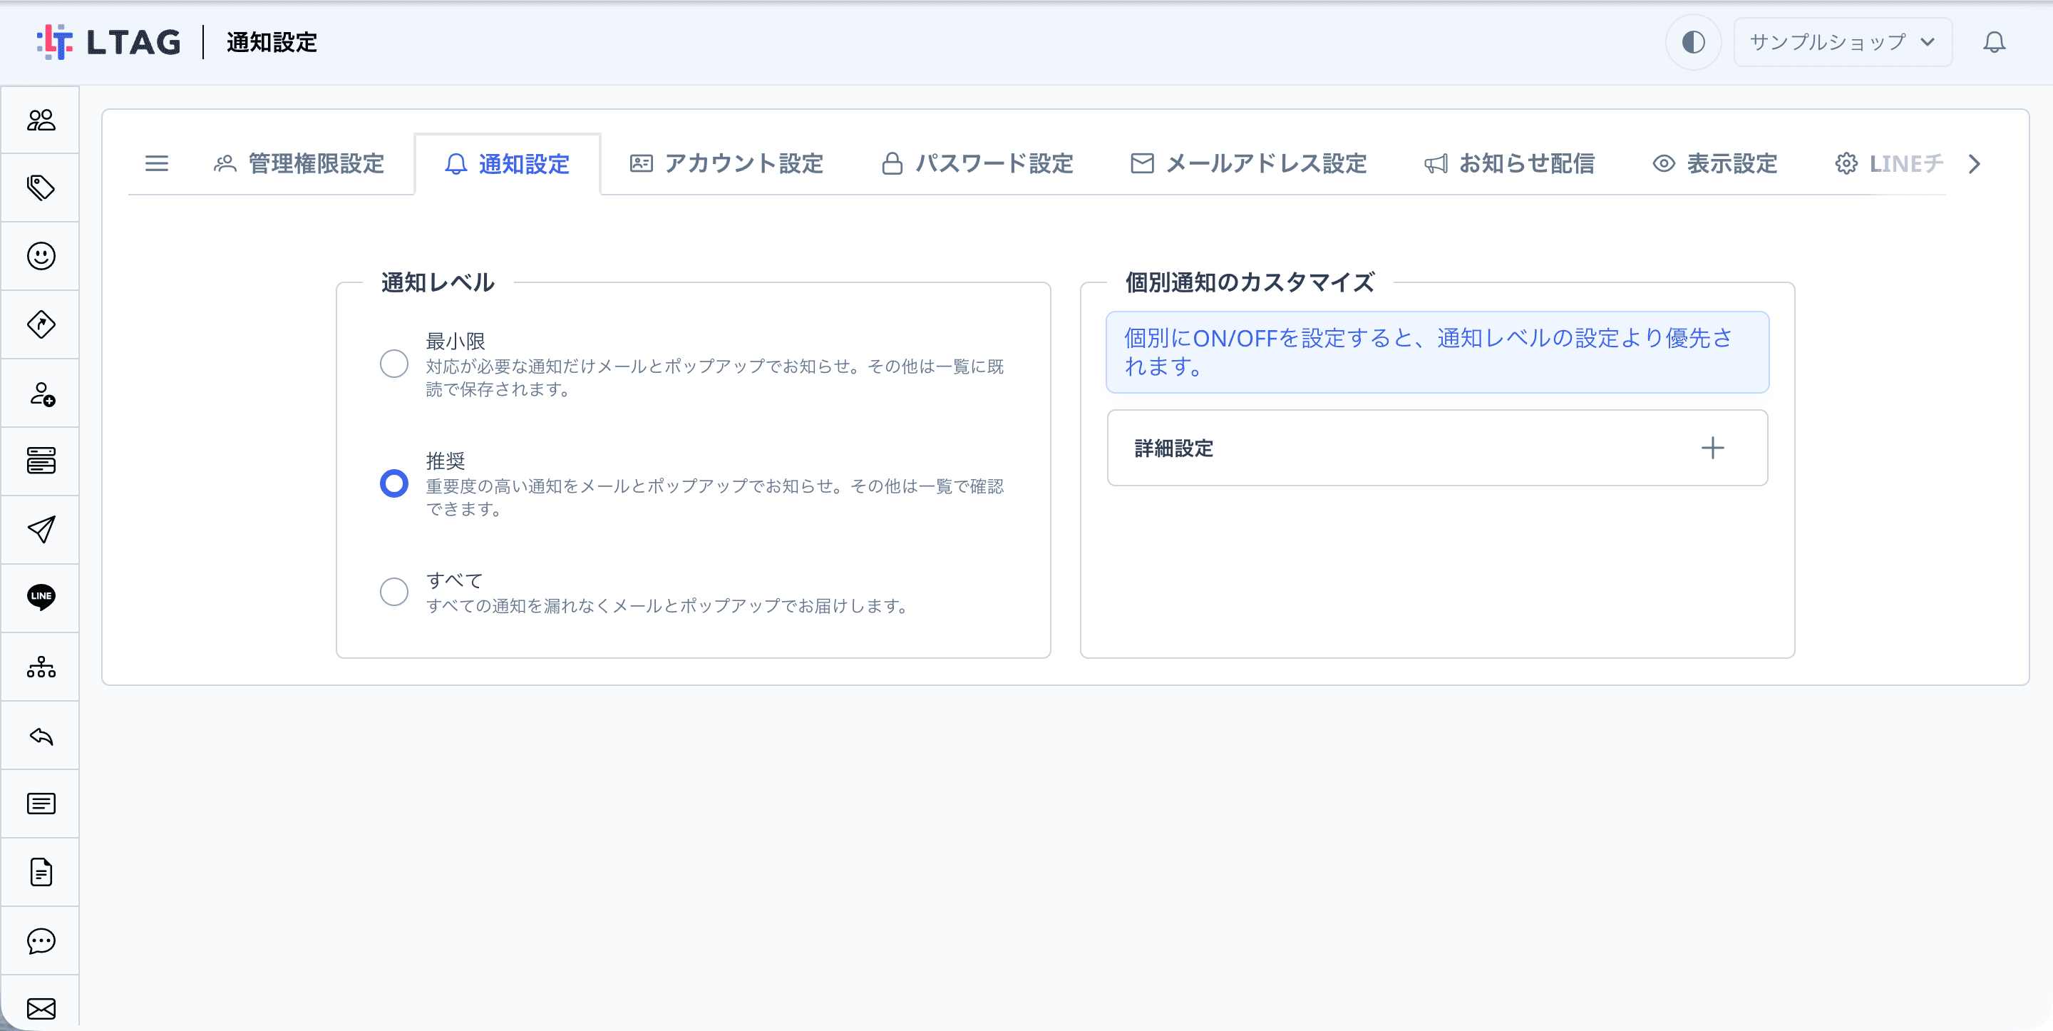This screenshot has width=2053, height=1031.
Task: Select the 最小限 radio button
Action: (x=393, y=364)
